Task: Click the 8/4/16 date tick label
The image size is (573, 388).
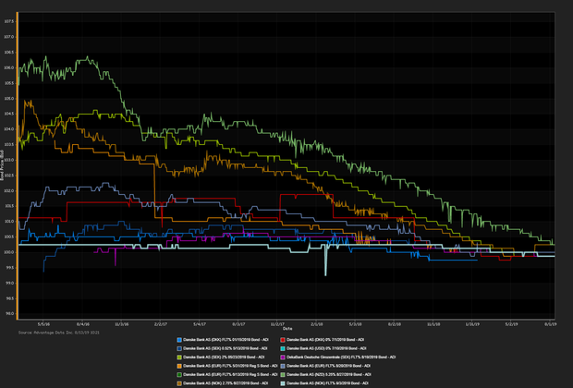Action: pyautogui.click(x=83, y=324)
